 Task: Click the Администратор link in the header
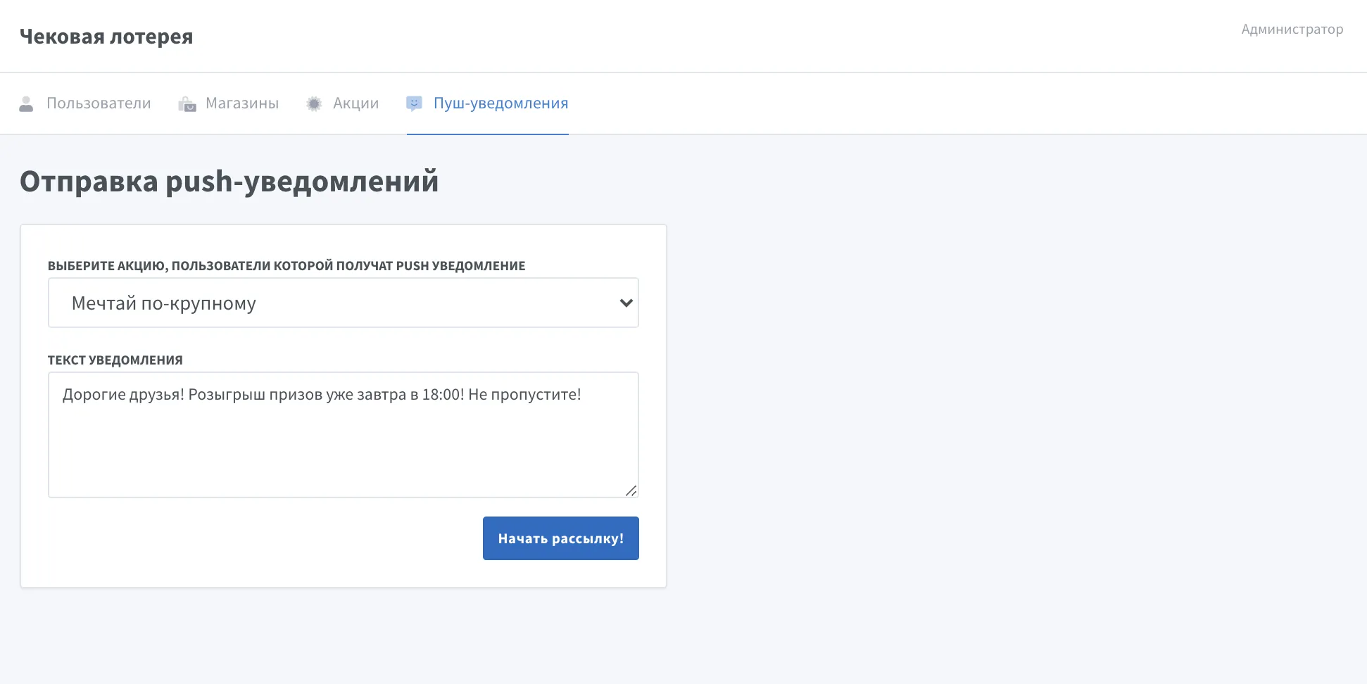(x=1292, y=30)
